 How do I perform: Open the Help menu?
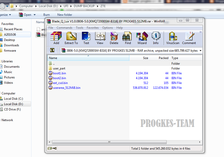click(x=119, y=28)
